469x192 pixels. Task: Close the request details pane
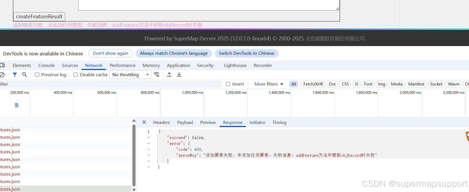[144, 122]
